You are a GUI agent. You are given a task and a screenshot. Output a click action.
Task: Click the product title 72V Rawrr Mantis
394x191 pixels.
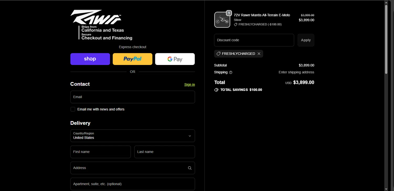pos(262,15)
